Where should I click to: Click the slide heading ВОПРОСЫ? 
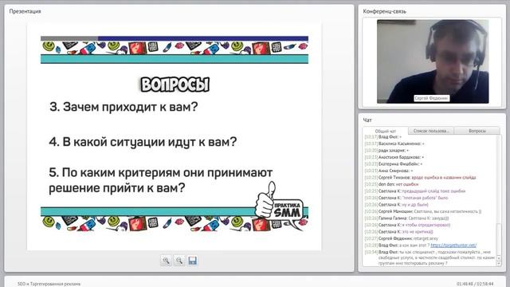pyautogui.click(x=175, y=85)
